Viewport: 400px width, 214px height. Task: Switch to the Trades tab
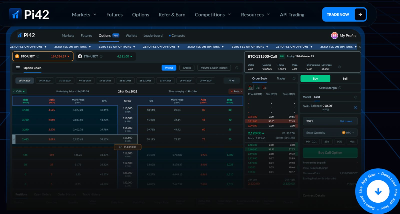[281, 79]
